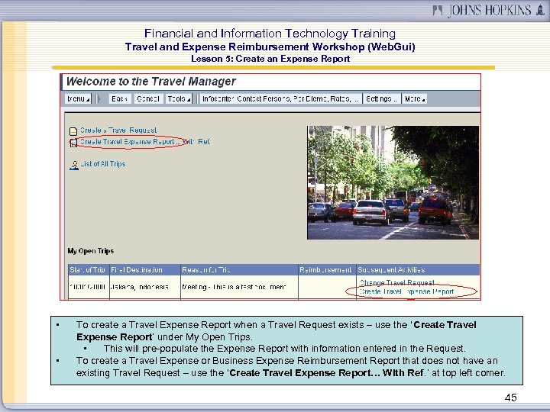This screenshot has width=550, height=412.
Task: Click the Create a Travel Request icon
Action: point(73,131)
